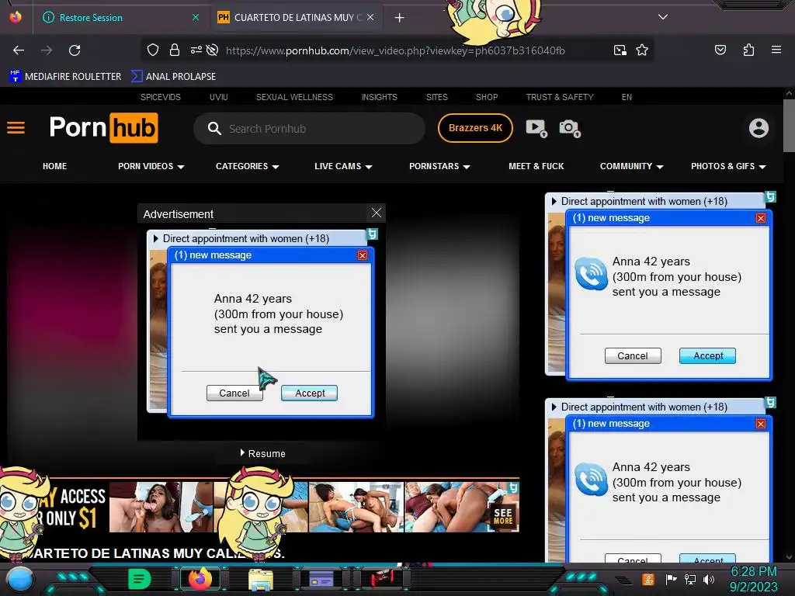Toggle picture-in-picture icon in address bar
Image resolution: width=795 pixels, height=596 pixels.
(620, 50)
